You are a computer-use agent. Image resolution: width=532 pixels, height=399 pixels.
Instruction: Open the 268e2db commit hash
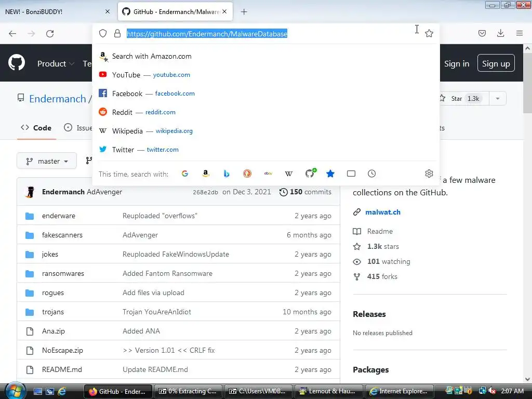[205, 192]
